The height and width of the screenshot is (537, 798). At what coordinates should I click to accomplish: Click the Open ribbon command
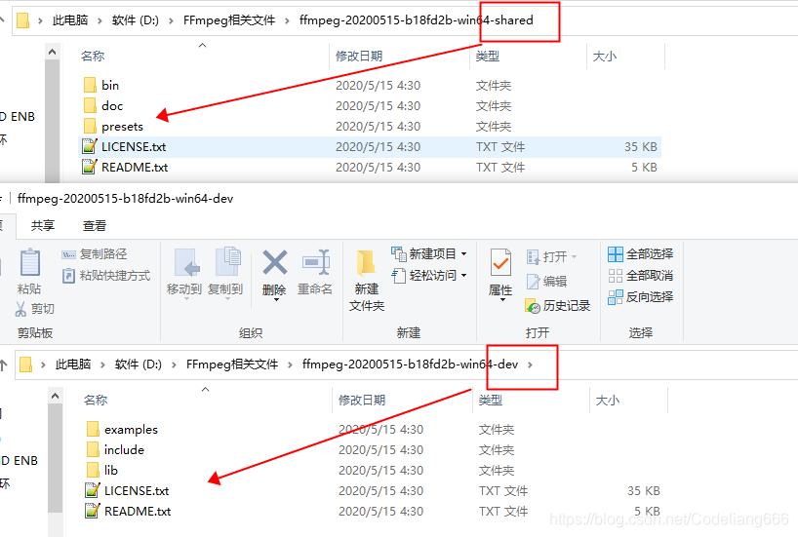coord(552,256)
